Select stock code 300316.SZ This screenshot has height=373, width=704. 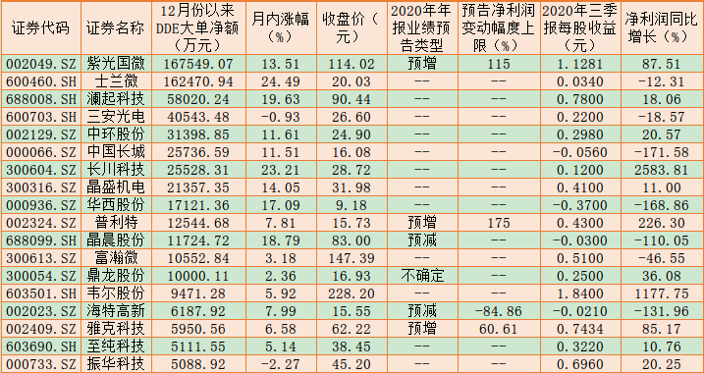tap(41, 187)
